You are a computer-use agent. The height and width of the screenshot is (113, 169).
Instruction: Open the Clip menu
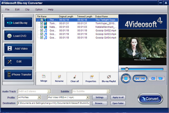[27, 9]
